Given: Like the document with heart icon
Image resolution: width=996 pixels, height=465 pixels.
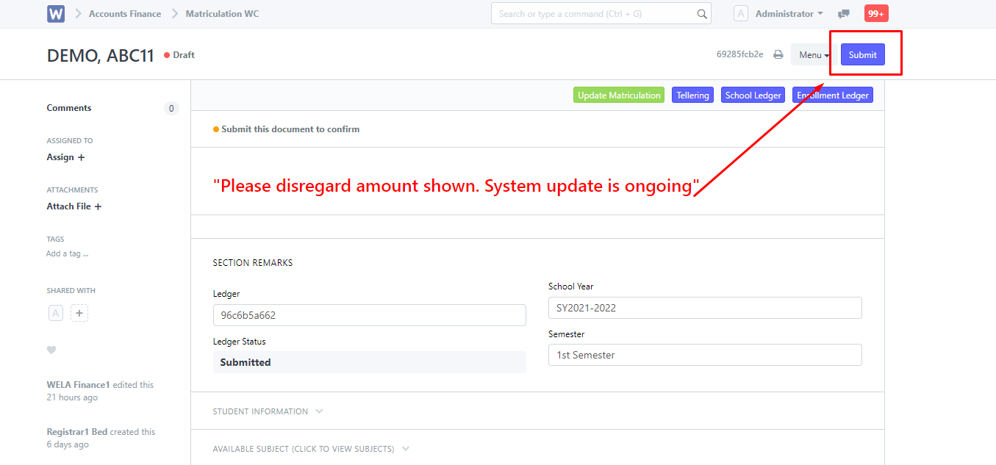Looking at the screenshot, I should [51, 350].
